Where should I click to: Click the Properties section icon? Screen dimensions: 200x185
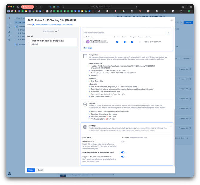(x=85, y=56)
